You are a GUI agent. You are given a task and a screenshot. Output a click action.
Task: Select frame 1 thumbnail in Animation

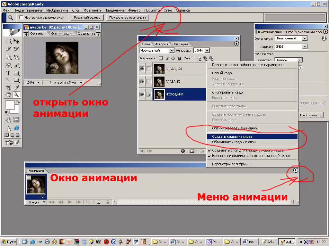[36, 185]
